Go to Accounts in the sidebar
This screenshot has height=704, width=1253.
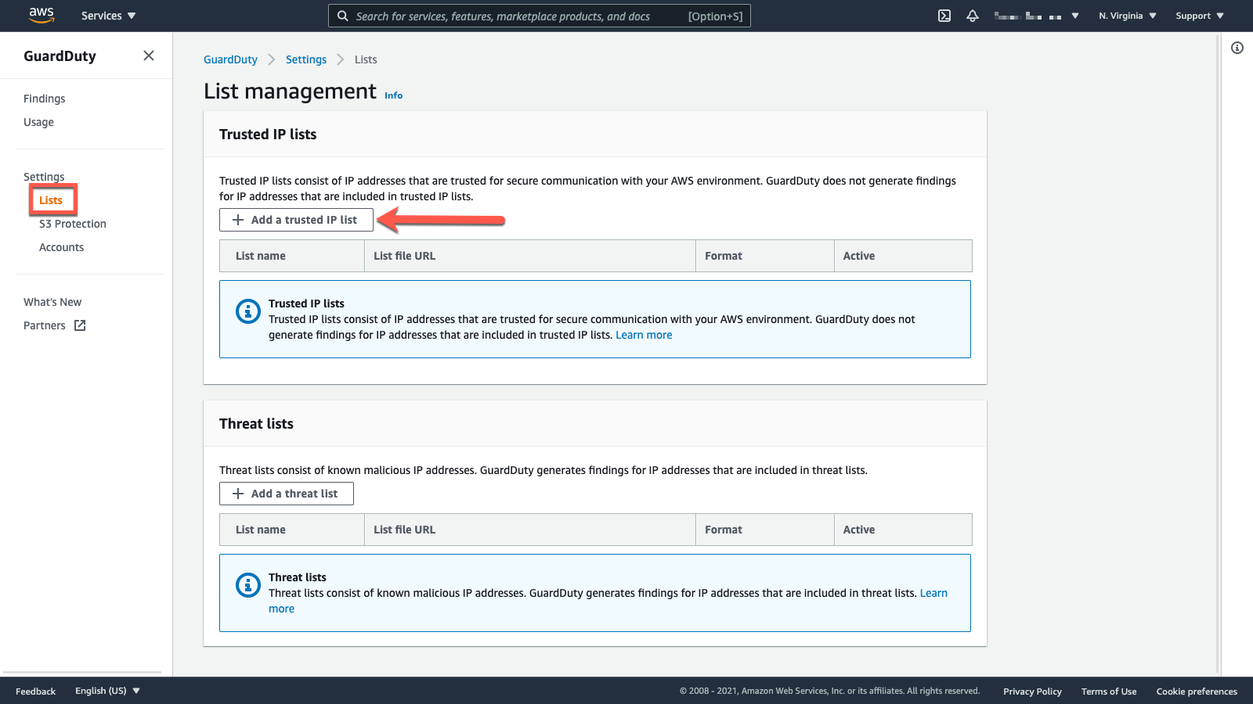[62, 247]
